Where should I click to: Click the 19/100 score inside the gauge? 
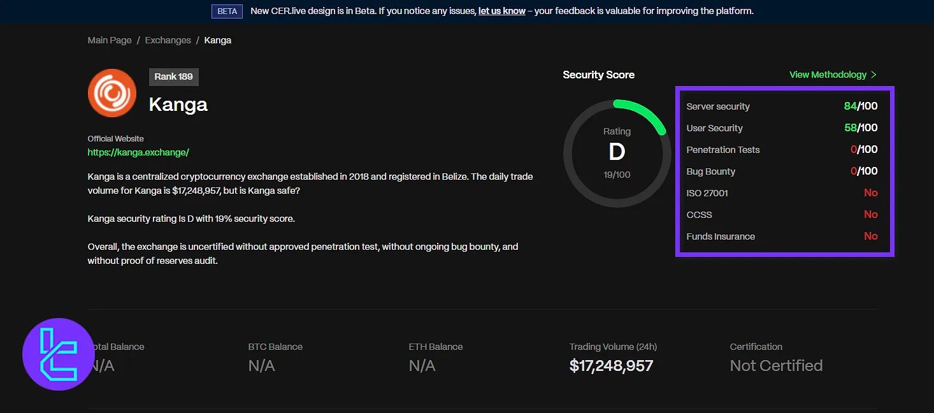617,174
